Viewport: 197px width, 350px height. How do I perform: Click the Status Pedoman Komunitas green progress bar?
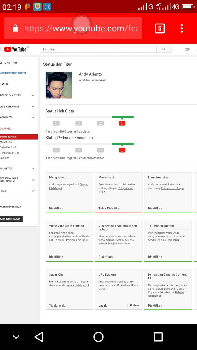pyautogui.click(x=123, y=144)
